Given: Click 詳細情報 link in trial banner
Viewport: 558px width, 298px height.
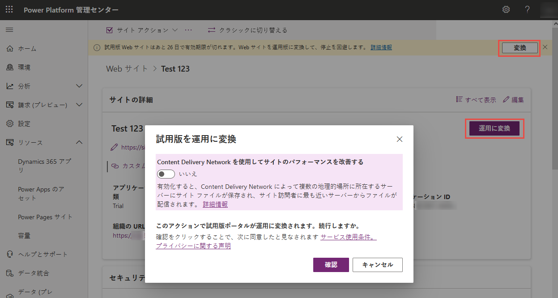Looking at the screenshot, I should coord(381,47).
